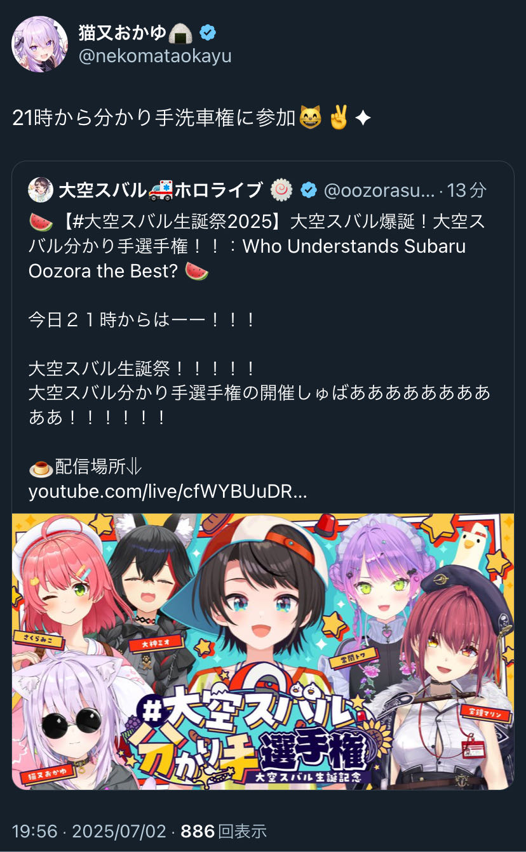This screenshot has width=526, height=852.
Task: Tap the @oozorasu... handle in the quoted tweet
Action: click(x=379, y=190)
